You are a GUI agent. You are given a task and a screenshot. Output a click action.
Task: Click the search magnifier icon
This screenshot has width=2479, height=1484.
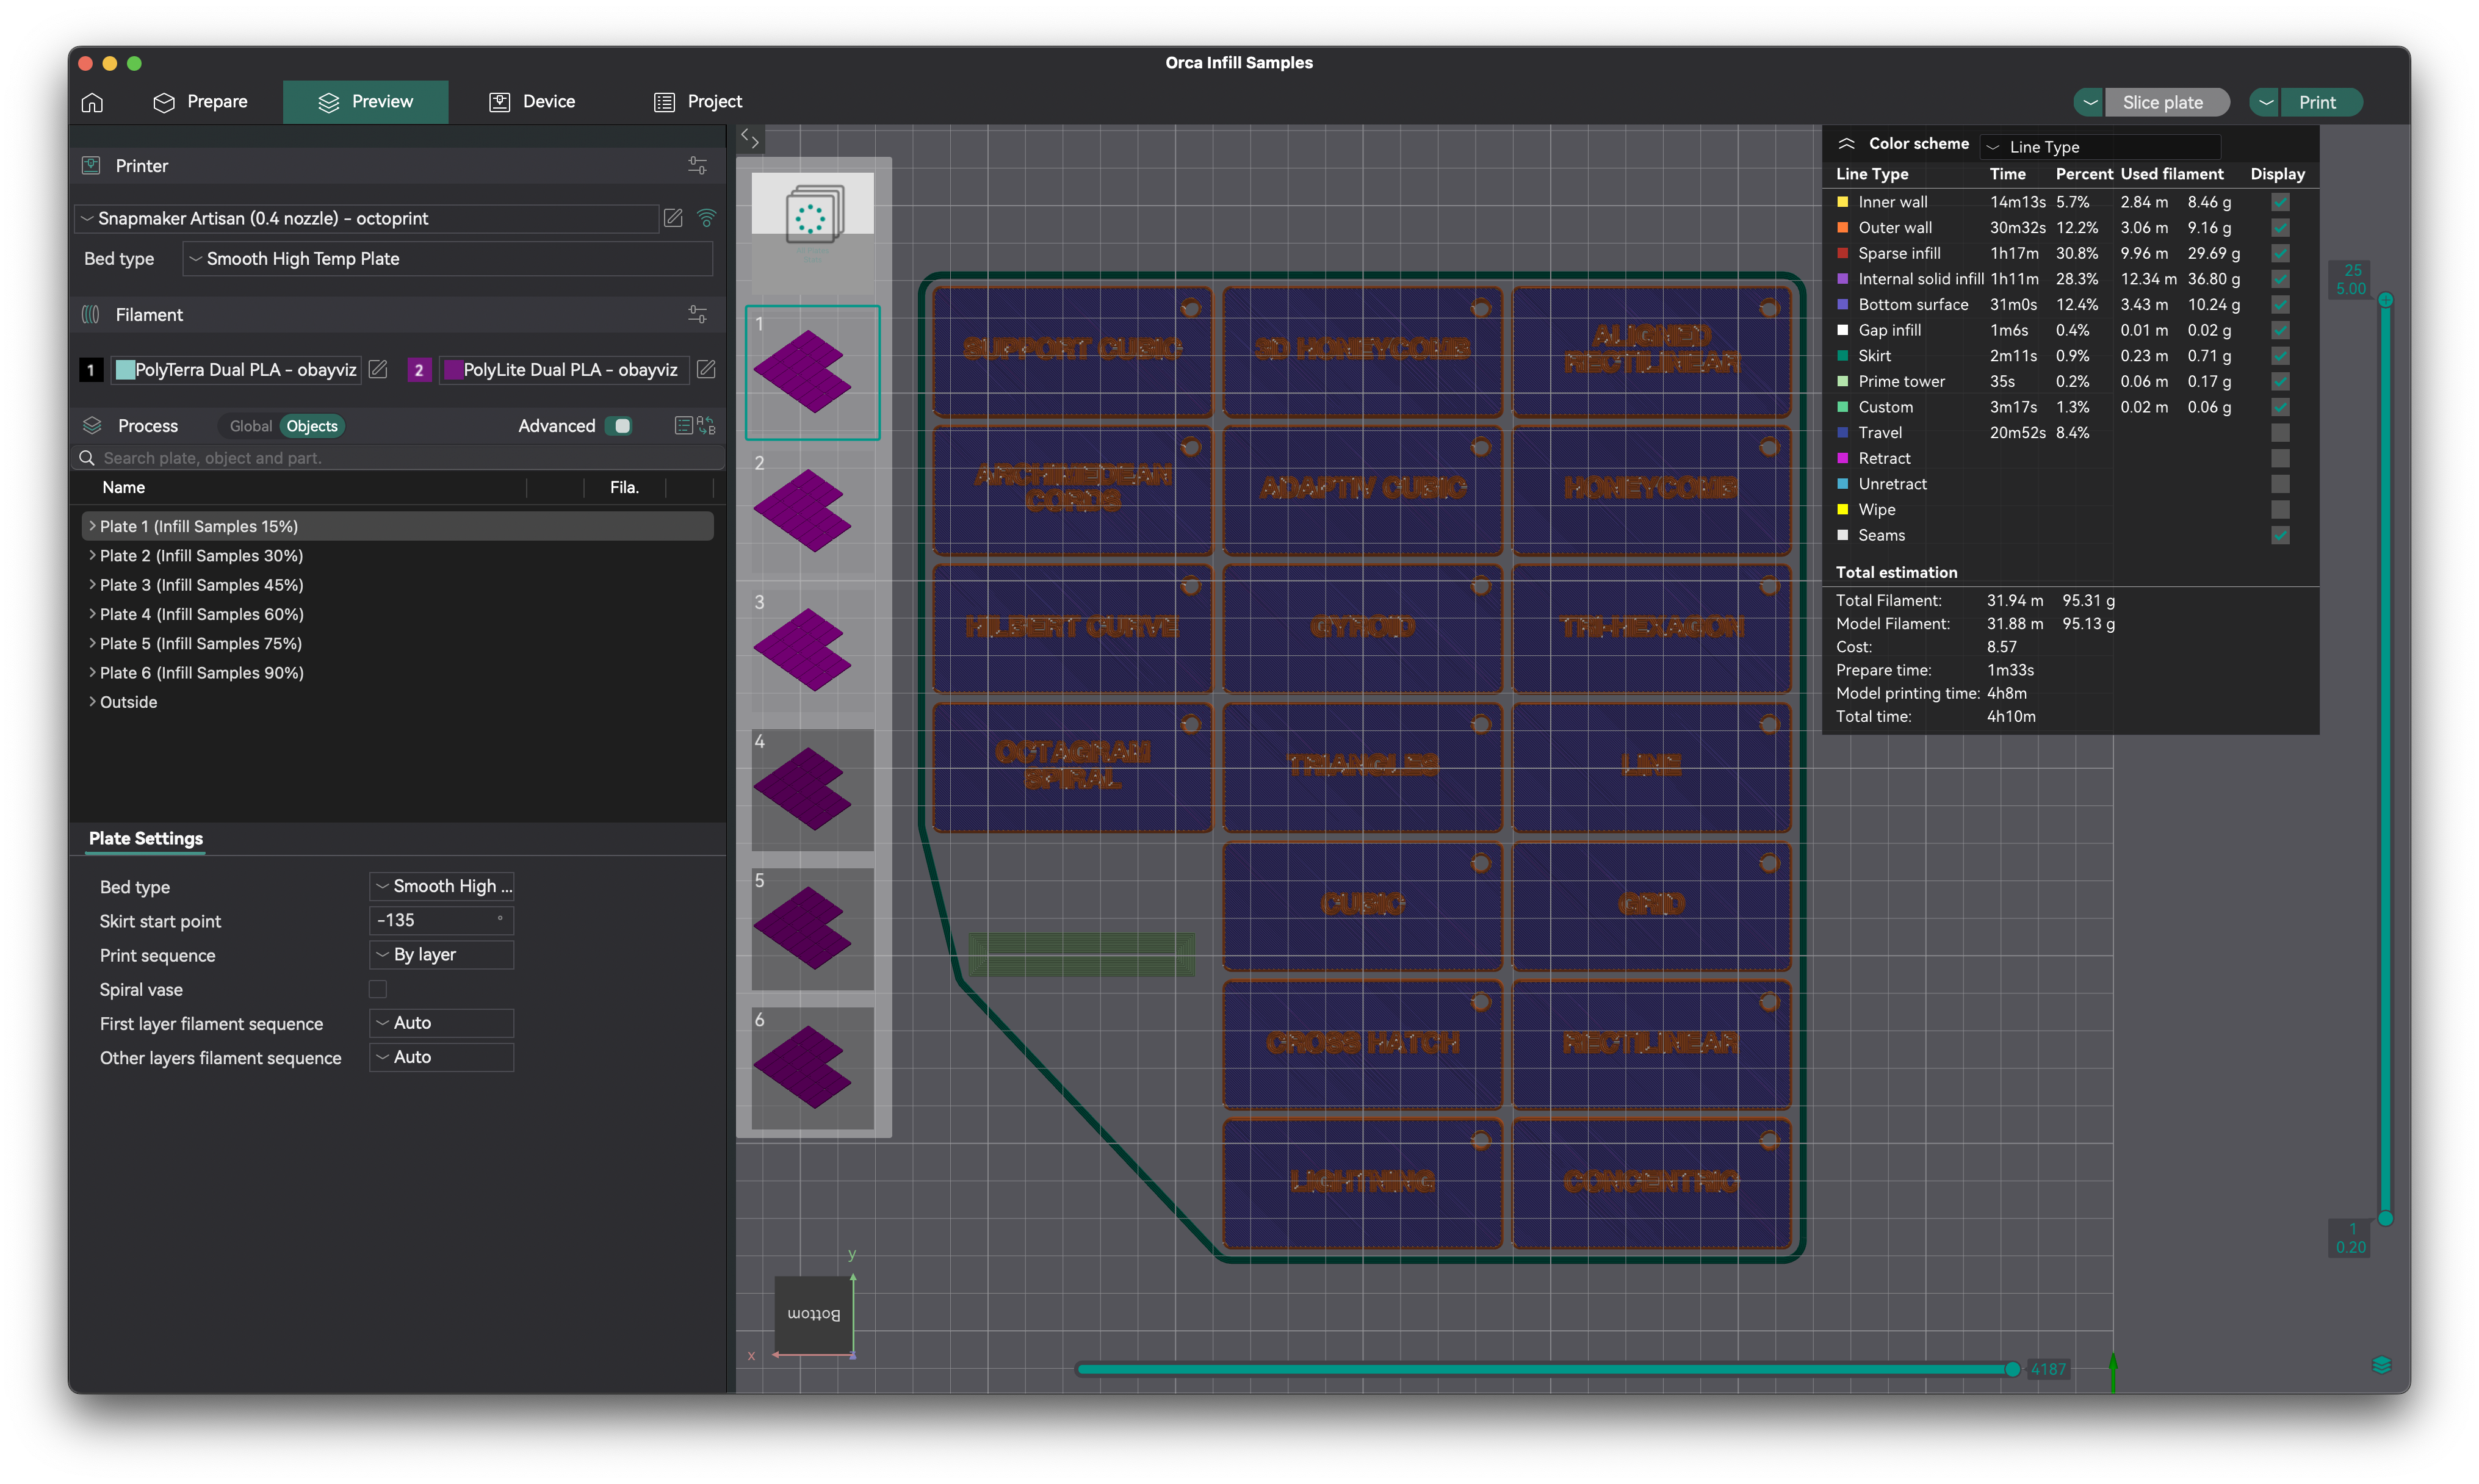click(x=87, y=458)
